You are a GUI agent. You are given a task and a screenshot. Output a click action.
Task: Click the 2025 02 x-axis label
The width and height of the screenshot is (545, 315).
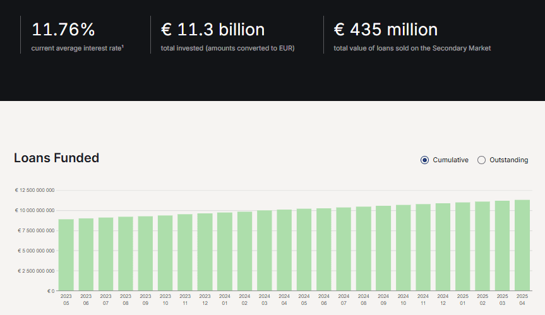point(482,299)
